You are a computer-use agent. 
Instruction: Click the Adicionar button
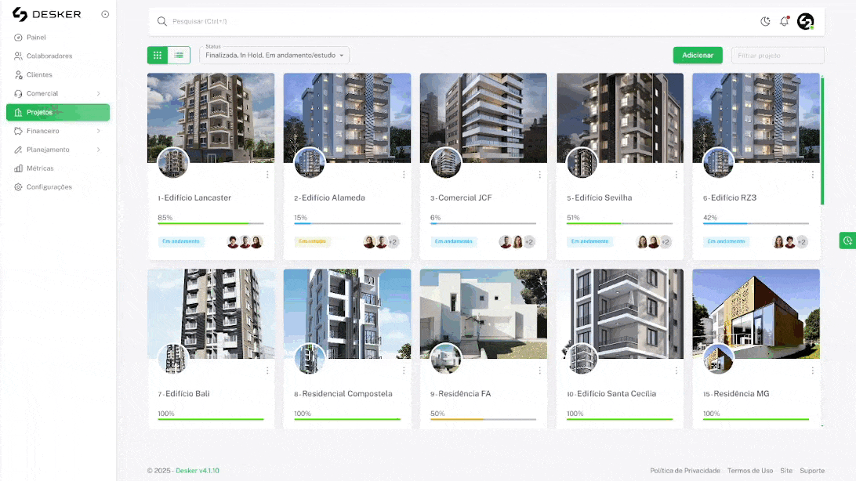(x=697, y=55)
